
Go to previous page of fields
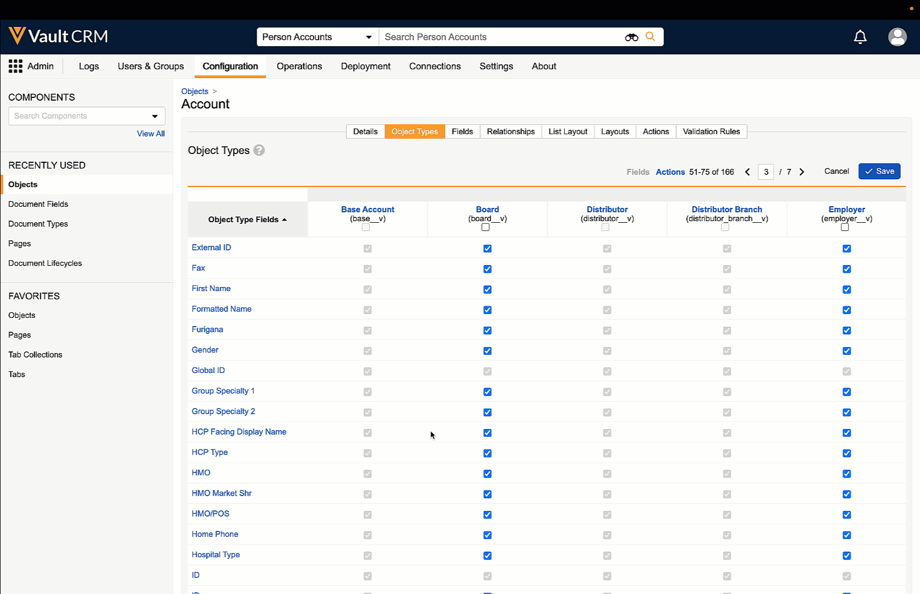tap(748, 172)
